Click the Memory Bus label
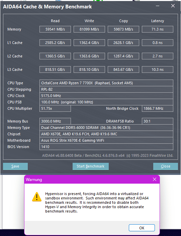 (x=18, y=121)
